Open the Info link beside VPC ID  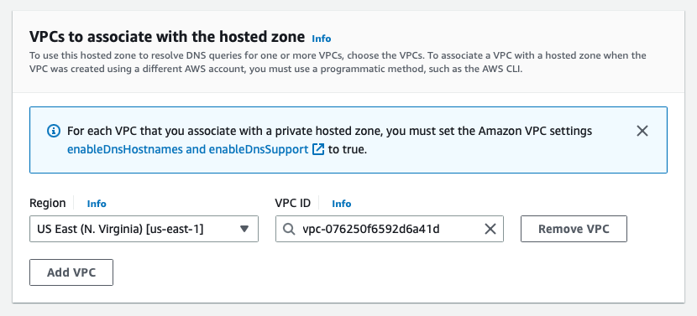tap(342, 204)
